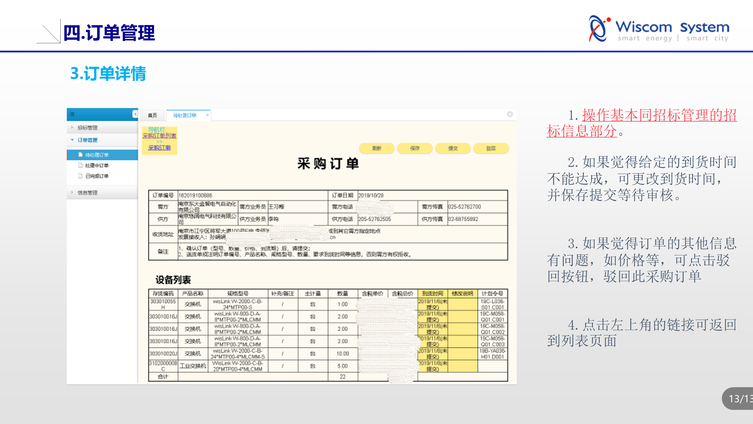This screenshot has width=753, height=424.
Task: Expand the 招标管理 menu section
Action: coord(87,127)
